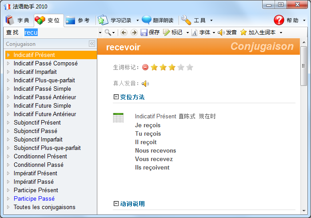The width and height of the screenshot is (311, 218).
Task: Switch to the 参考 reference tab
Action: [78, 20]
